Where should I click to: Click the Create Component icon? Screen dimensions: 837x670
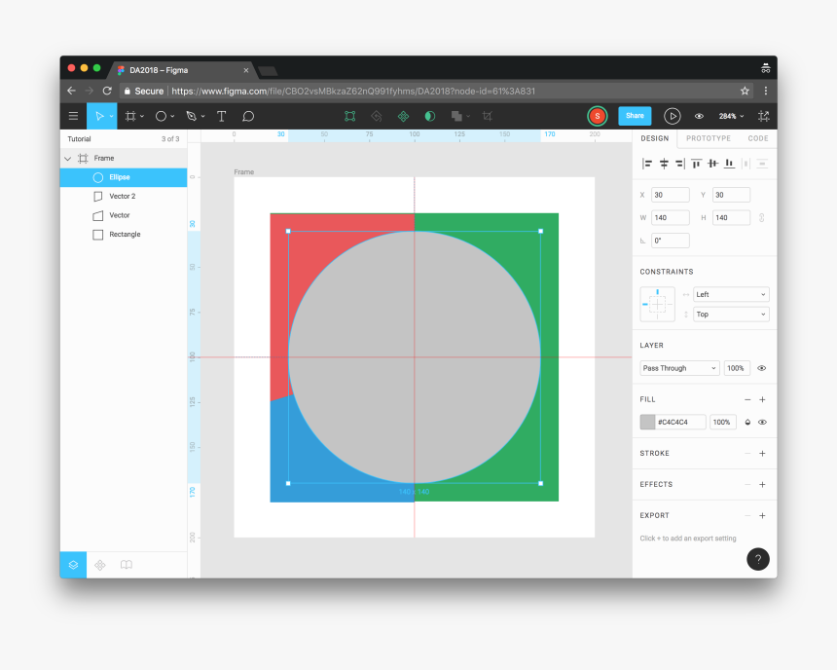(x=349, y=116)
